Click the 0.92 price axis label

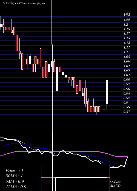(x=127, y=98)
